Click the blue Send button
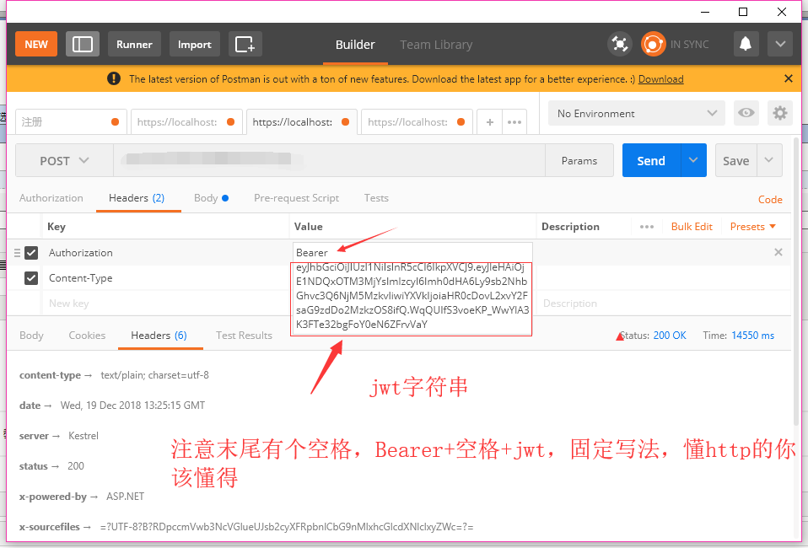 click(651, 161)
